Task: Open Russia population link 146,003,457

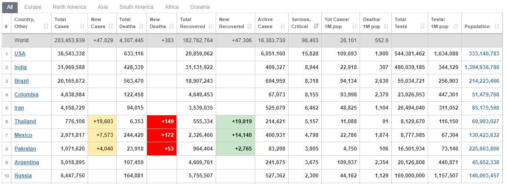Action: coord(484,176)
